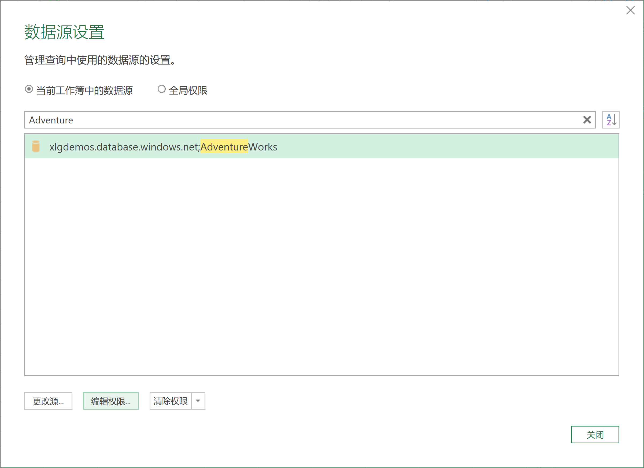The height and width of the screenshot is (468, 644).
Task: Click the highlighted Adventure text in the result
Action: click(224, 147)
